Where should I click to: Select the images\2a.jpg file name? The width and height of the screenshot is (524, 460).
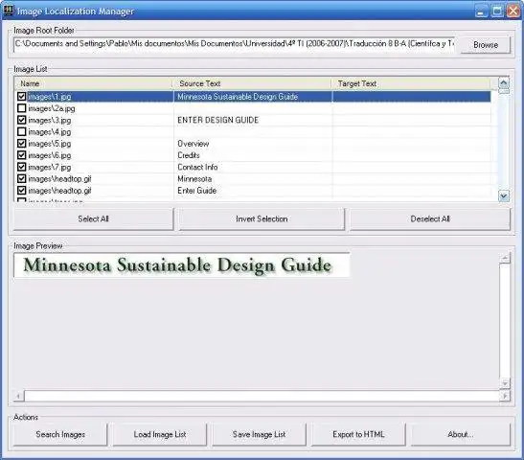click(x=52, y=108)
